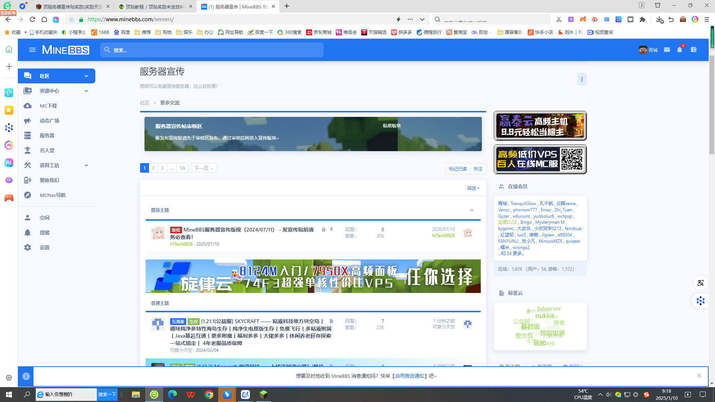Viewport: 715px width, 402px height.
Task: Open 服务器宣传帖审核区 subforum
Action: pos(179,126)
